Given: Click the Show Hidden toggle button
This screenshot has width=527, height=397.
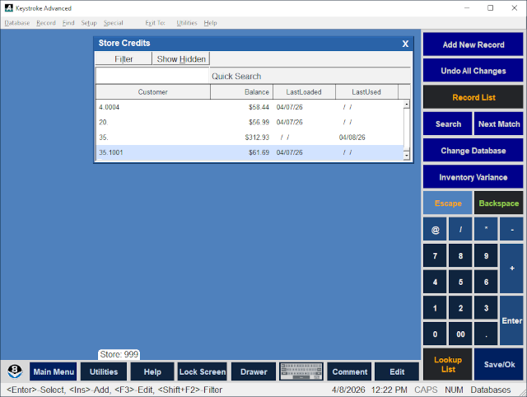Looking at the screenshot, I should pyautogui.click(x=181, y=59).
